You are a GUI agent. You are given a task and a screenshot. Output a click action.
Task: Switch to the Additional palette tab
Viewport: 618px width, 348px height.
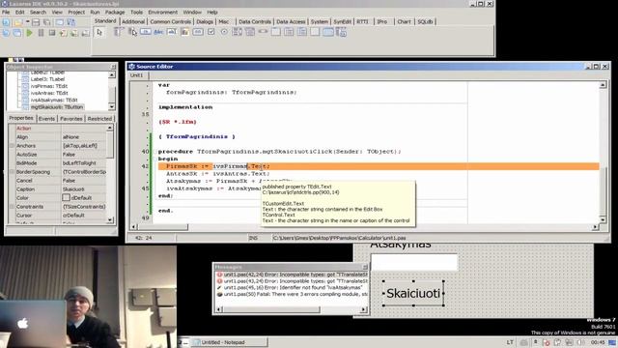click(133, 21)
